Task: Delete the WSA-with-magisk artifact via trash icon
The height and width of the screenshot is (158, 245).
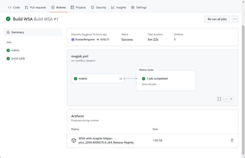Action: 232,141
